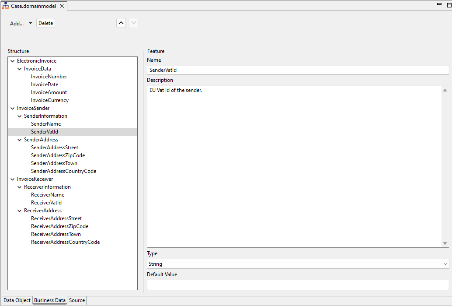Collapse the SenderAddress group
The width and height of the screenshot is (452, 306).
pyautogui.click(x=19, y=140)
